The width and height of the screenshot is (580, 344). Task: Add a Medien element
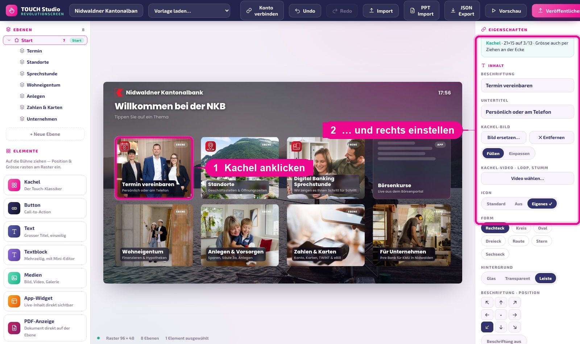pyautogui.click(x=45, y=278)
